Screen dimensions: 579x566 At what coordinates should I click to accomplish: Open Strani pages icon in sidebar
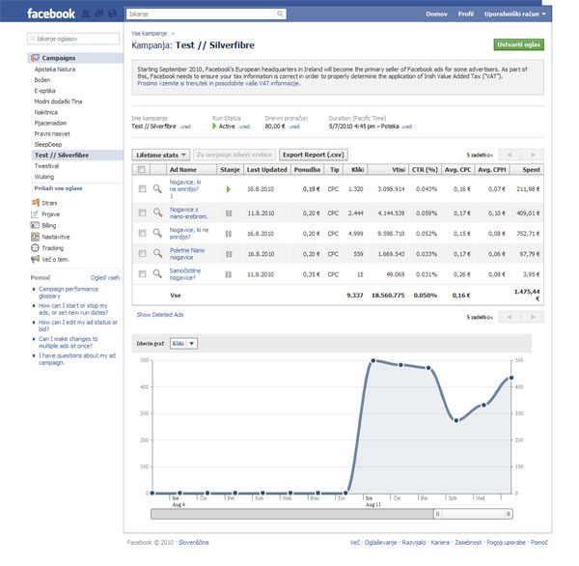click(x=35, y=203)
